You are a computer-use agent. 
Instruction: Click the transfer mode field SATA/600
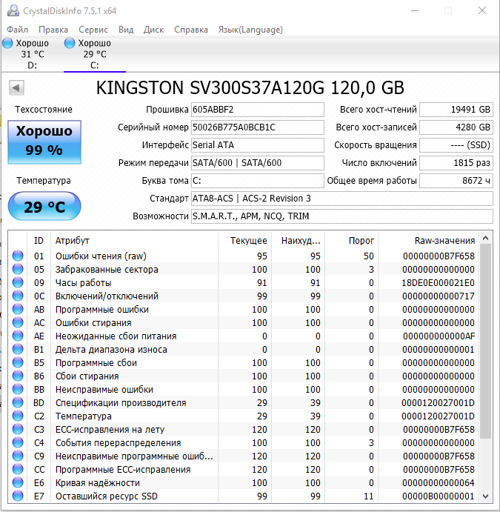coord(258,162)
